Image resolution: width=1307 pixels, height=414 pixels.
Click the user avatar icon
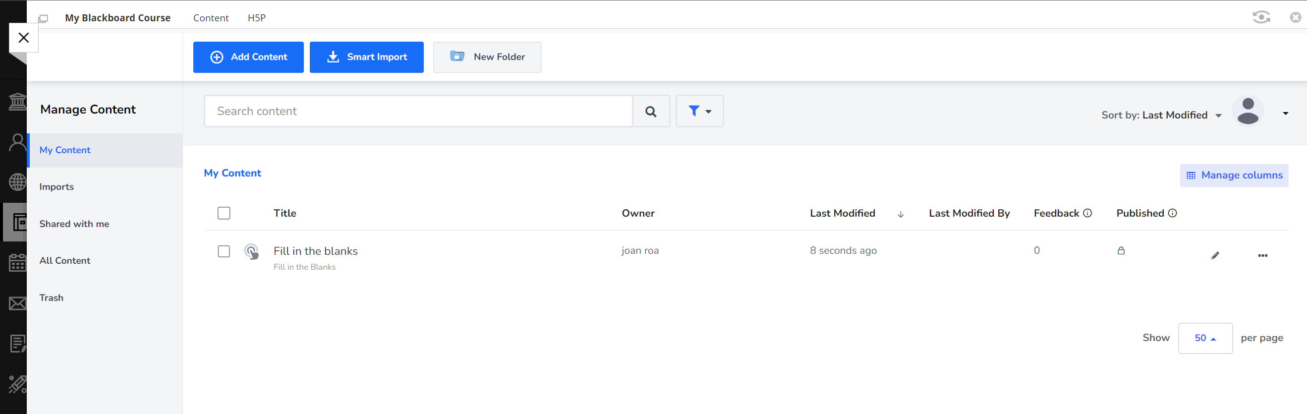[1248, 111]
